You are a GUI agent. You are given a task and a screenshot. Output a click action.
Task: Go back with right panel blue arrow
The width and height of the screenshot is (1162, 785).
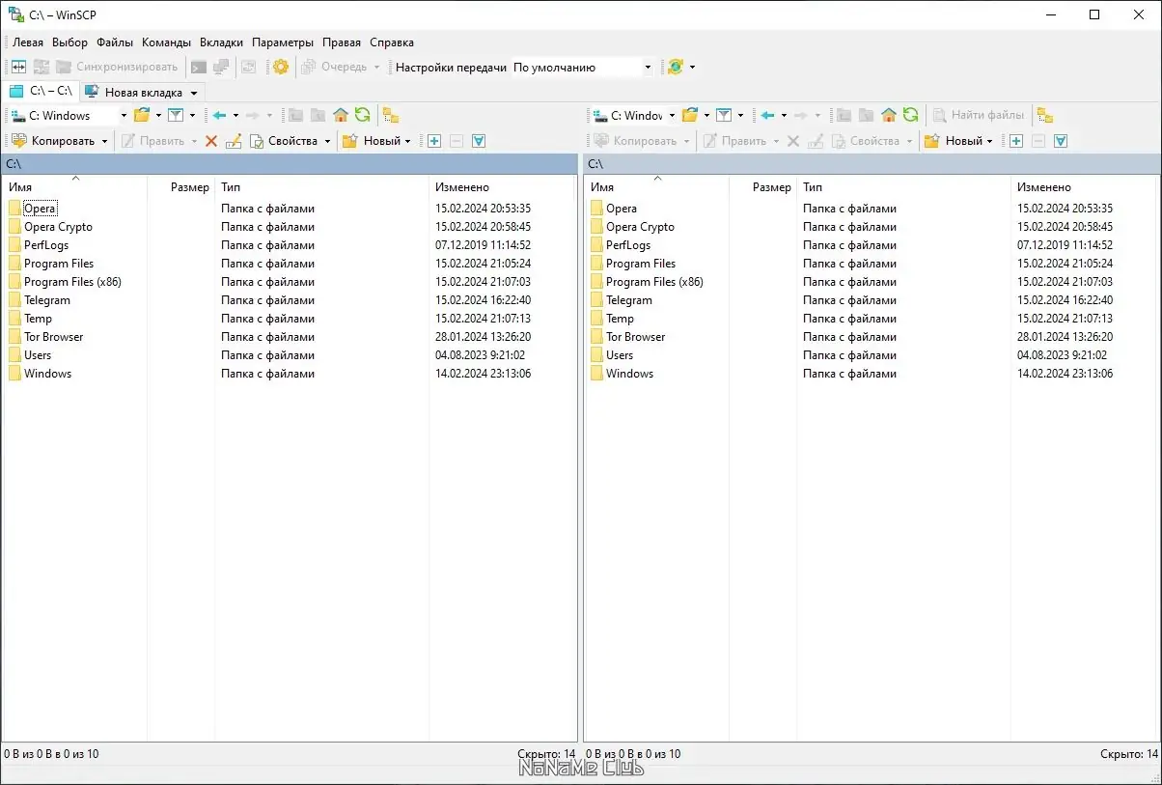[767, 115]
